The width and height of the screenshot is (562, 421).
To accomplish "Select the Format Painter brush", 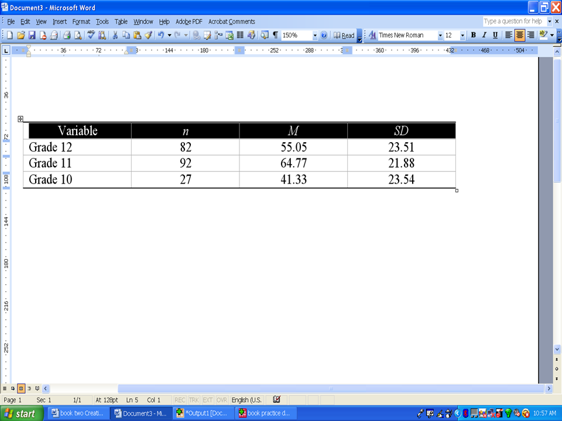I will (x=149, y=35).
